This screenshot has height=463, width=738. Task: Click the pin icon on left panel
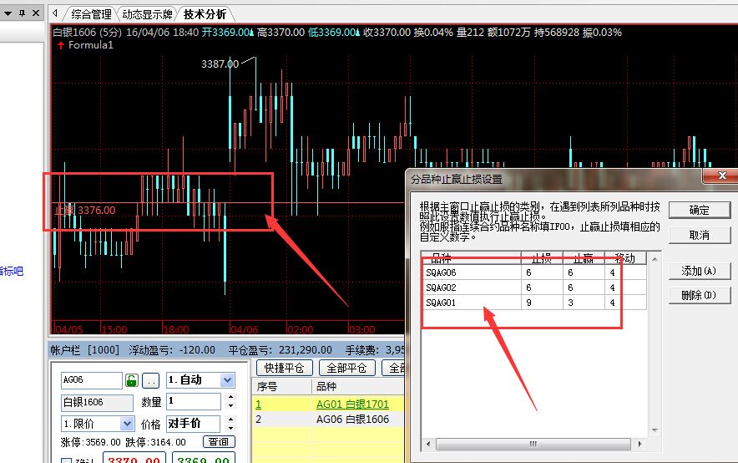point(22,13)
